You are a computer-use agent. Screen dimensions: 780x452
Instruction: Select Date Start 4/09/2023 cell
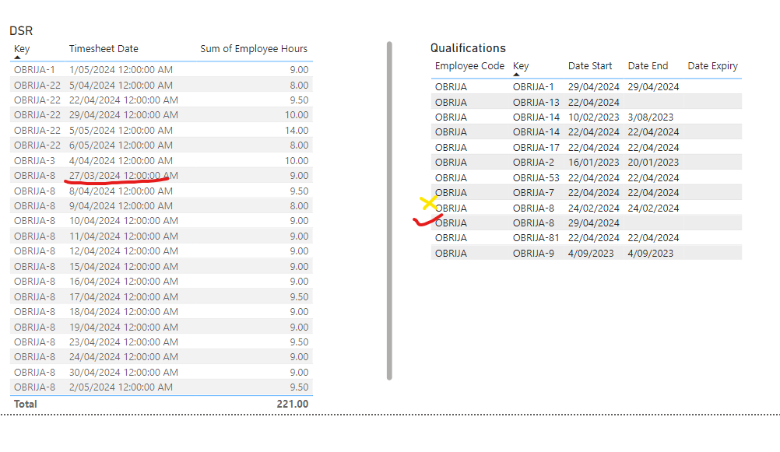591,254
